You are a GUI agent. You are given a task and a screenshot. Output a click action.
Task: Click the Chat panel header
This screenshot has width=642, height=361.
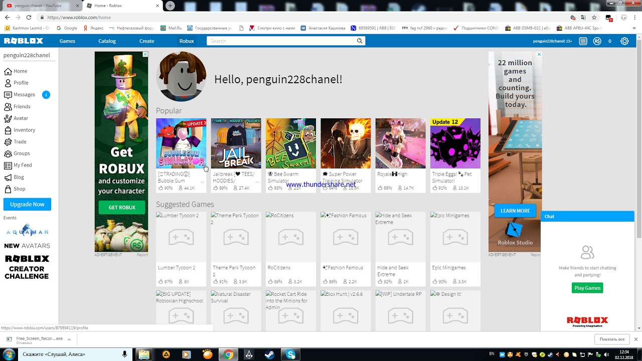[587, 216]
